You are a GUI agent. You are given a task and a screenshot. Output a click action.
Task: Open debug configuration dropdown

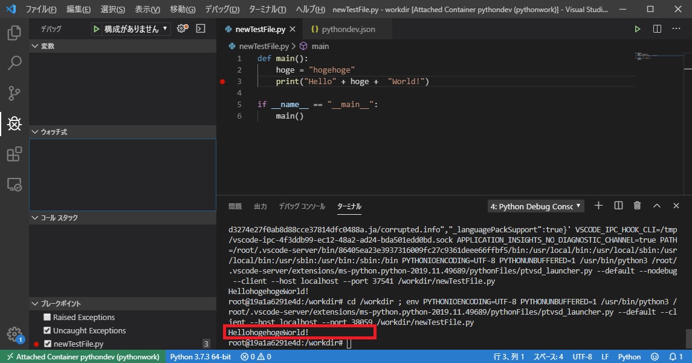[x=135, y=29]
